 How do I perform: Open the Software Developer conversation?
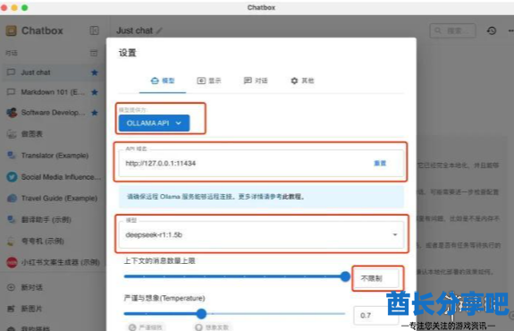pos(53,113)
